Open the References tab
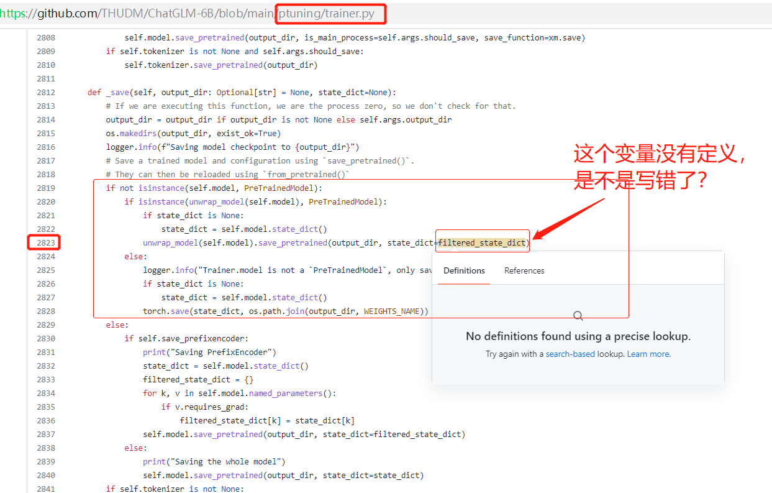The width and height of the screenshot is (772, 493). [x=524, y=270]
